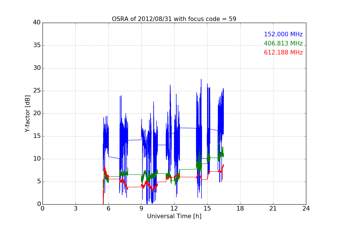The width and height of the screenshot is (340, 227).
Task: Click the x-axis tick label 3
Action: coord(75,208)
